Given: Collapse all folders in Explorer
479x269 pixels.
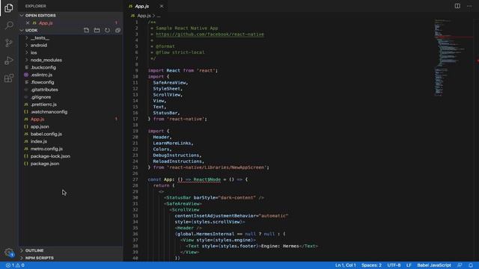Looking at the screenshot, I should tap(118, 30).
